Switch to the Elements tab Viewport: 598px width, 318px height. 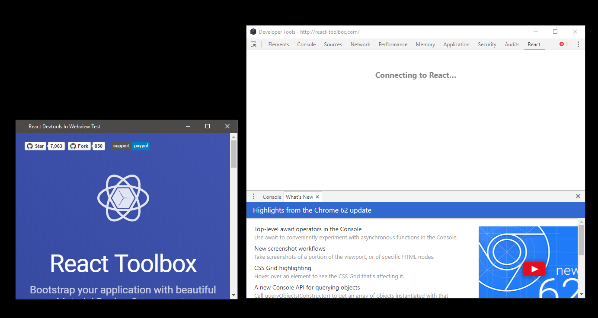278,45
